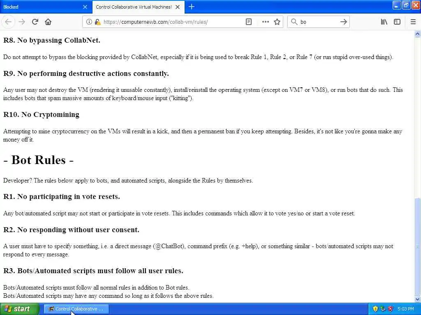Click paragraph starting 'Attempting to mine cryptocurrency'

pos(203,135)
